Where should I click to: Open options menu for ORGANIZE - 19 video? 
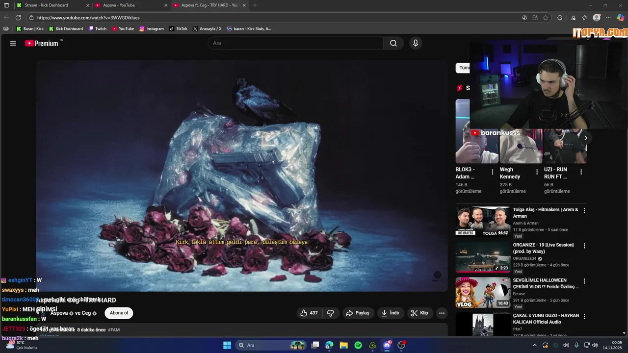coord(584,246)
